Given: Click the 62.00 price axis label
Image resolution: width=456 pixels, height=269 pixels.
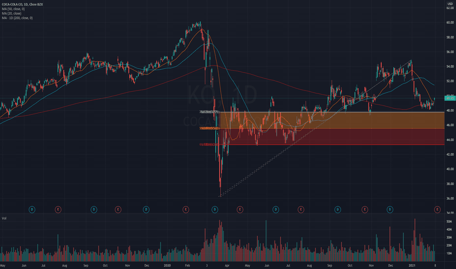Looking at the screenshot, I should [450, 8].
